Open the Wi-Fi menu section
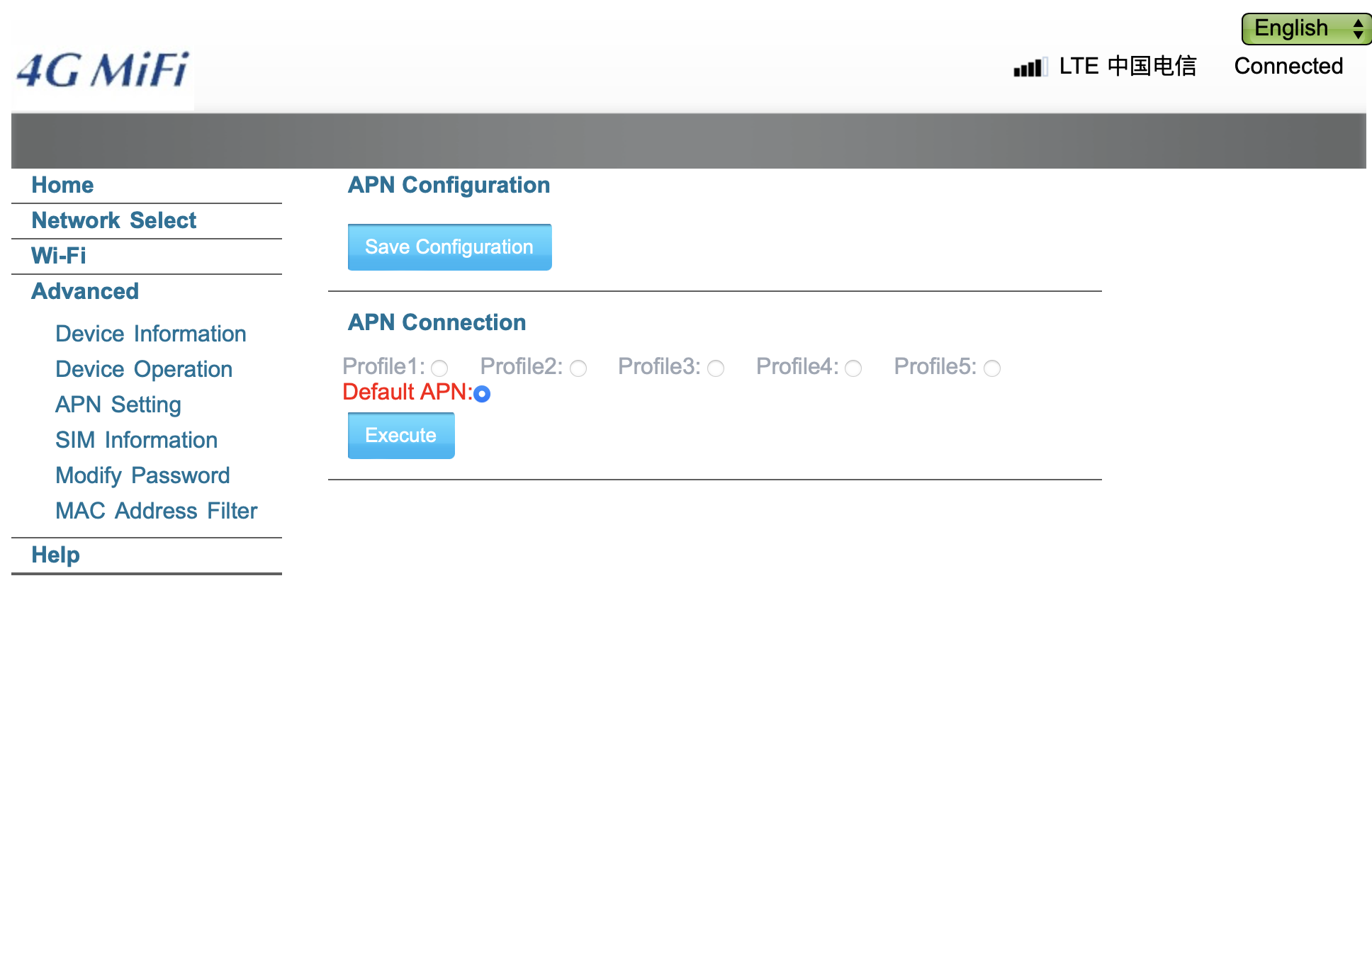1372x955 pixels. [x=58, y=256]
